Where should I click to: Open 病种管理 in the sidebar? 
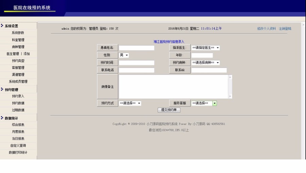click(18, 47)
